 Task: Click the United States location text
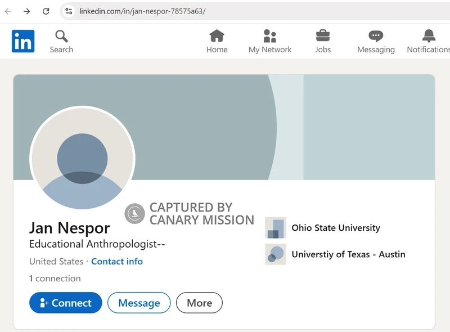point(56,261)
